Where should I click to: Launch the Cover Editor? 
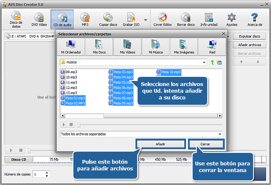[163, 19]
